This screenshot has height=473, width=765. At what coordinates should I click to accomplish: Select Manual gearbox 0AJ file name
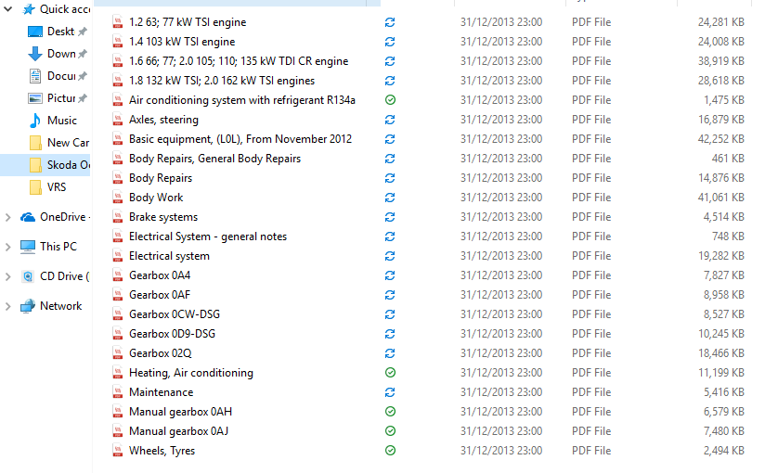click(178, 431)
